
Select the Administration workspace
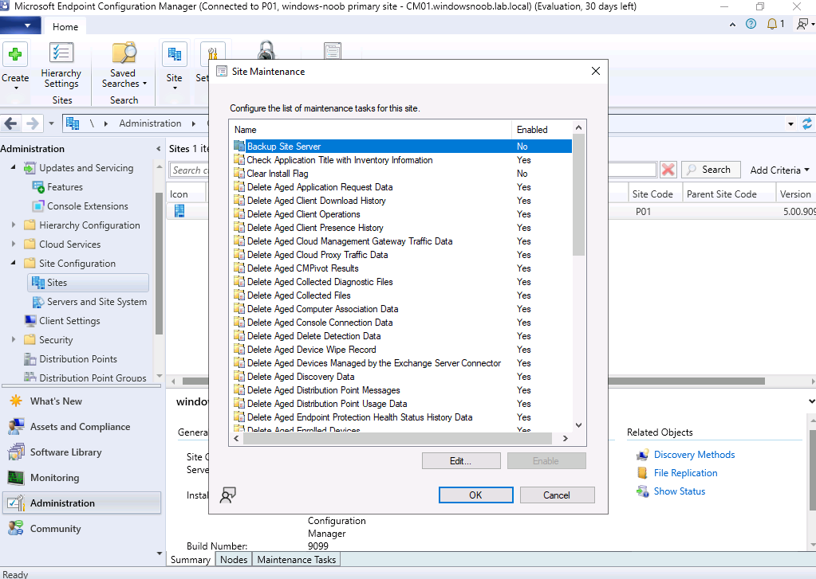tap(81, 503)
